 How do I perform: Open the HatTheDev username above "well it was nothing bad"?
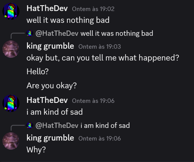tap(47, 8)
